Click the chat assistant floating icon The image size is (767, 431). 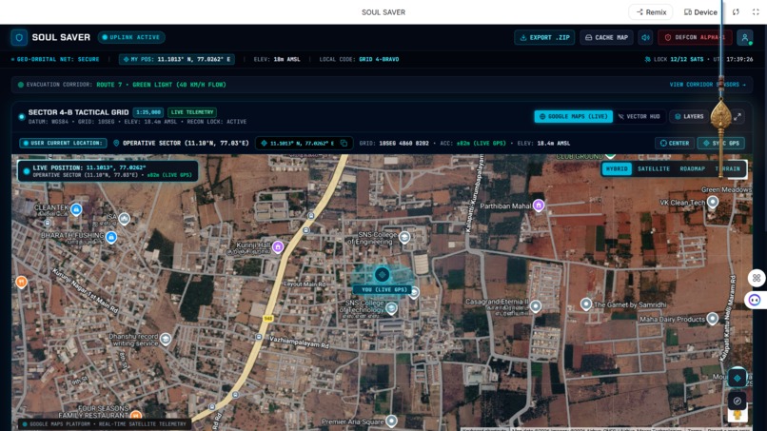(755, 300)
